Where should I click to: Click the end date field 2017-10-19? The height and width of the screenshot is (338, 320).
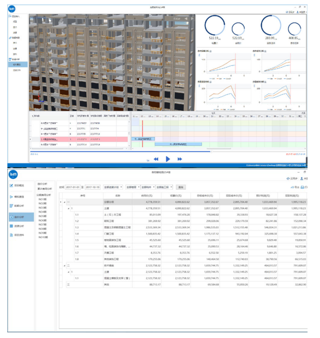point(92,187)
